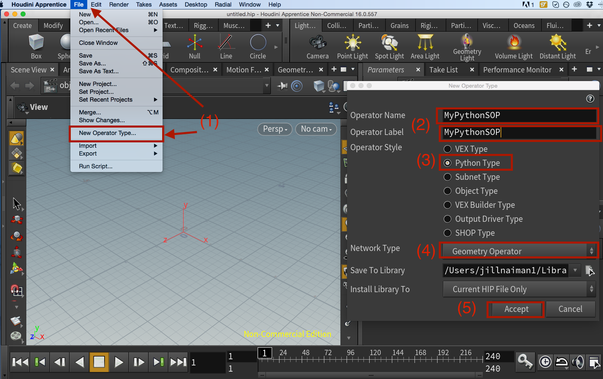Click the Cancel button
This screenshot has width=603, height=379.
(x=570, y=309)
